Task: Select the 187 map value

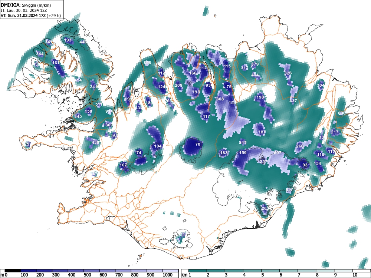Action: pos(262,132)
